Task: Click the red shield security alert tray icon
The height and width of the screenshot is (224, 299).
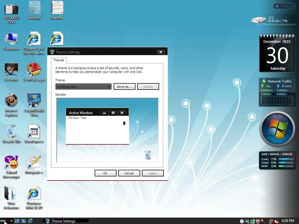Action: (x=258, y=221)
